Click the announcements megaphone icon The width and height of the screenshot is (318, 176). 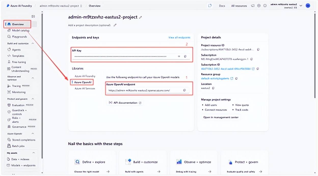(x=253, y=6)
